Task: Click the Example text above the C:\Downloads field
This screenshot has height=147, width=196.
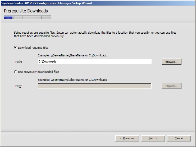Action: click(x=72, y=55)
